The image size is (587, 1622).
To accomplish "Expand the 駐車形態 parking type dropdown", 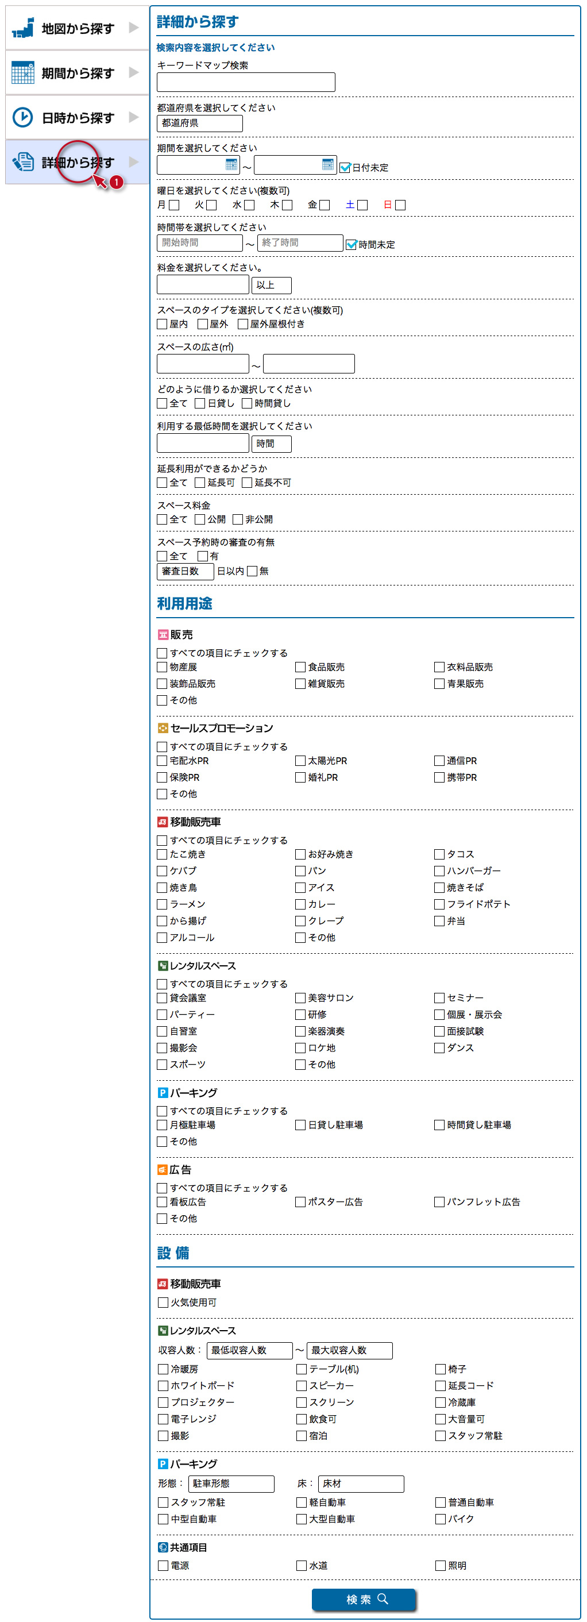I will click(x=231, y=1484).
